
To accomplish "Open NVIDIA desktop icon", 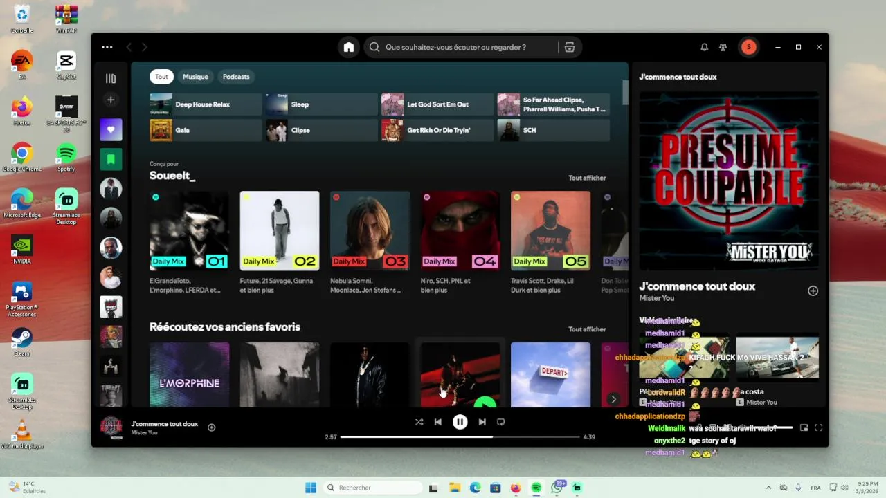I will click(x=21, y=250).
